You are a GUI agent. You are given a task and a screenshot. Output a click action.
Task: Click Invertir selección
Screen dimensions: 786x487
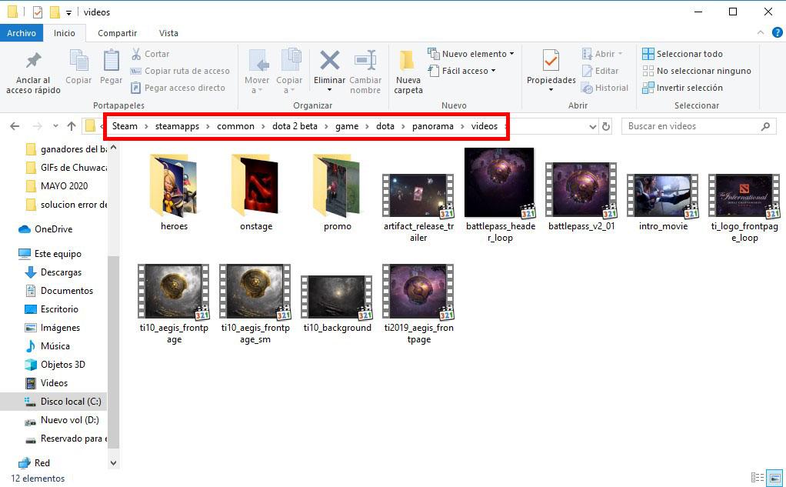point(683,88)
